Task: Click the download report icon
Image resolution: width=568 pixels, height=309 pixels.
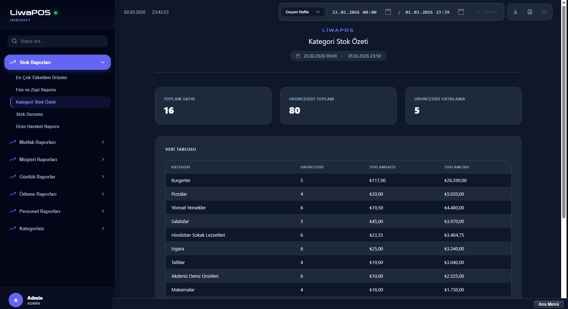Action: [x=515, y=12]
